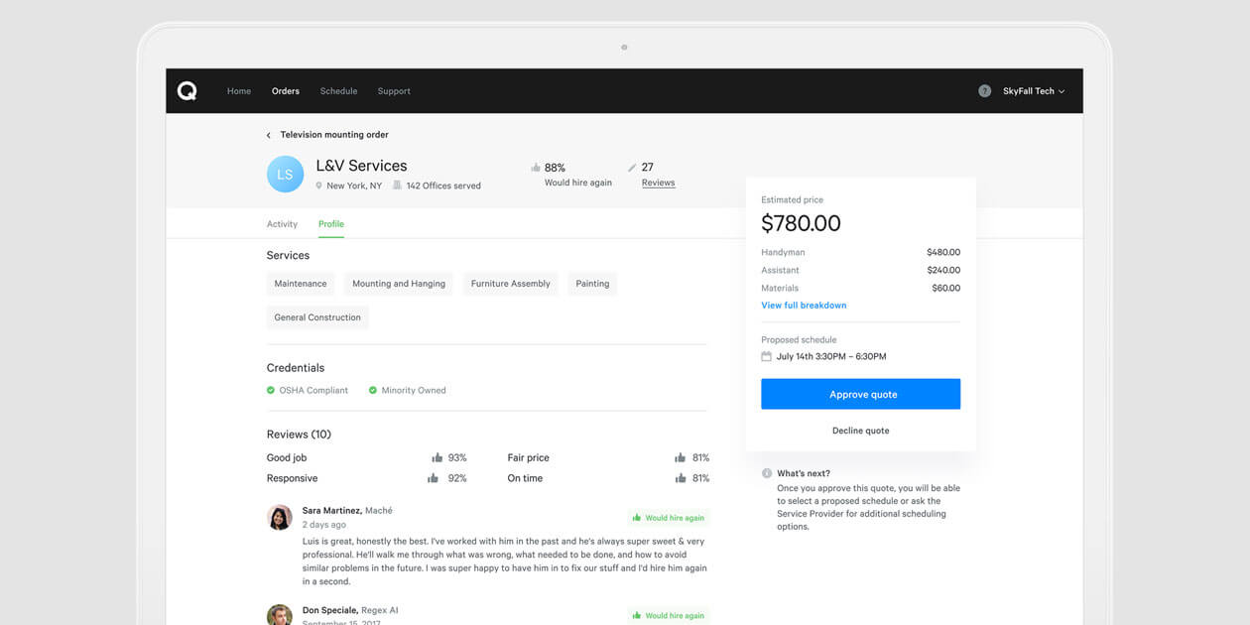Click Decline quote

(x=860, y=431)
